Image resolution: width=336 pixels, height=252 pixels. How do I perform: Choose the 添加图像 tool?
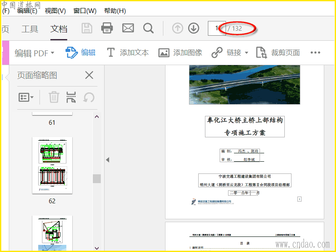tap(180, 53)
